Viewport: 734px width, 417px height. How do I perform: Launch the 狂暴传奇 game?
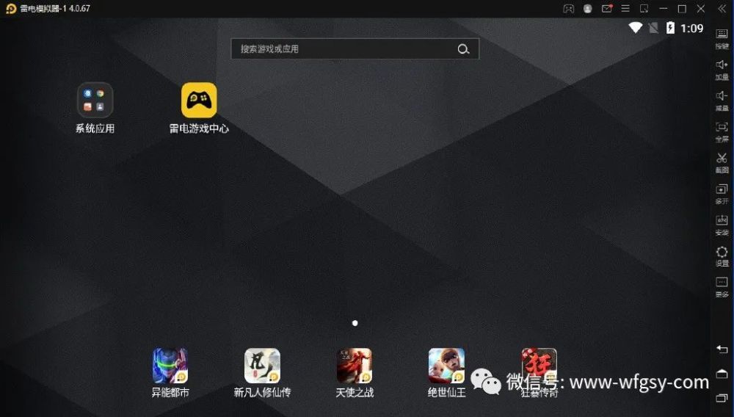pyautogui.click(x=539, y=372)
